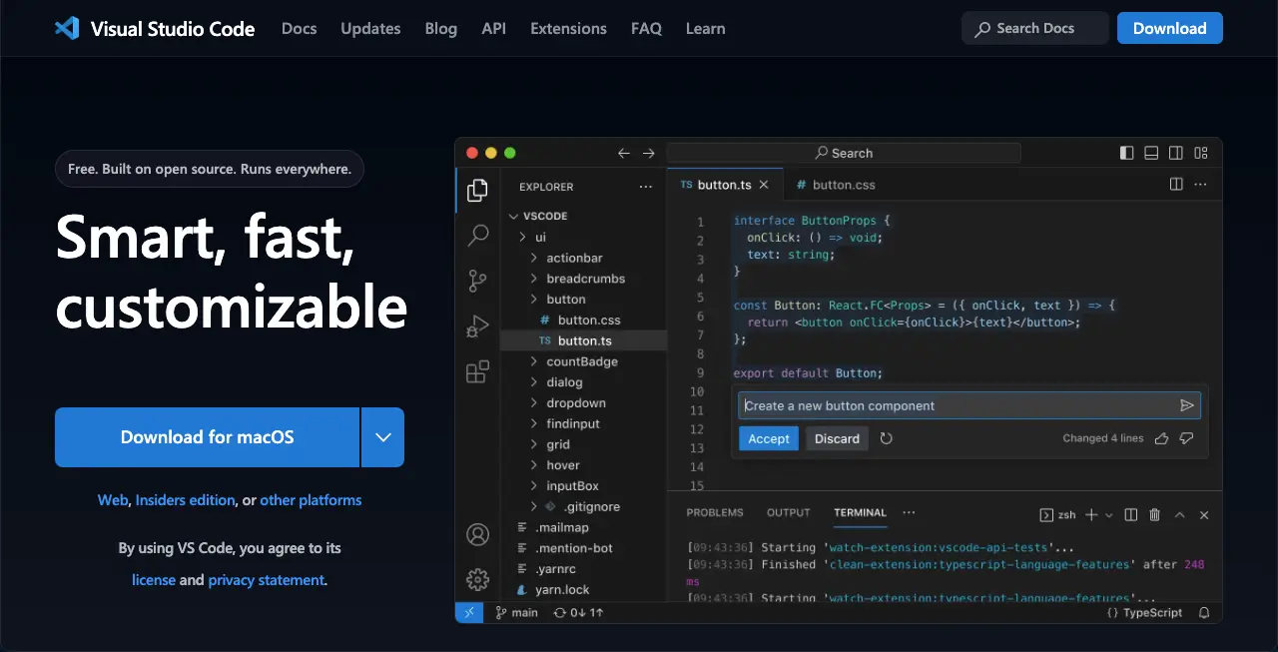
Task: Click the split terminal icon
Action: [1131, 515]
